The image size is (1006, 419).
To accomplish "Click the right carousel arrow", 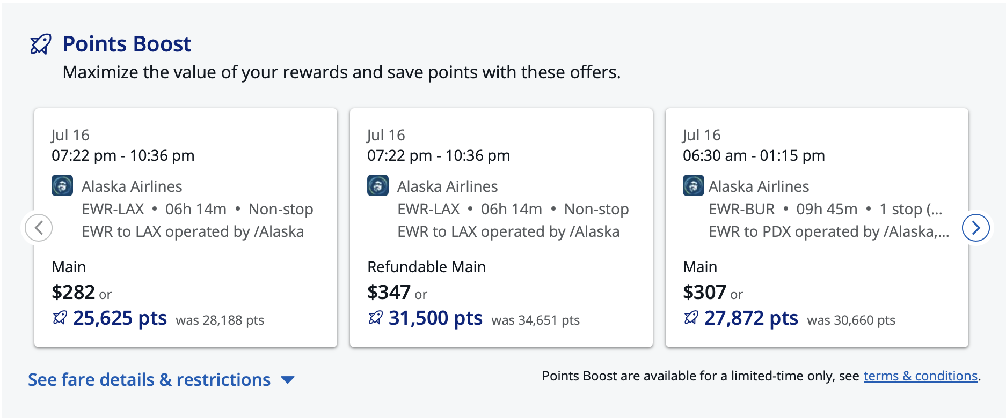I will [976, 227].
